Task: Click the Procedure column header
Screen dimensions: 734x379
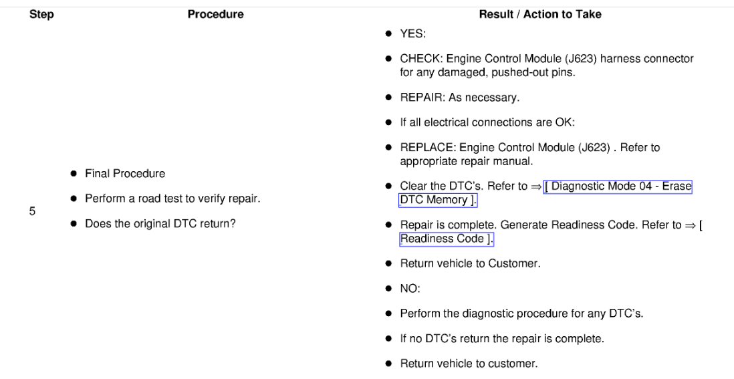Action: pos(215,14)
